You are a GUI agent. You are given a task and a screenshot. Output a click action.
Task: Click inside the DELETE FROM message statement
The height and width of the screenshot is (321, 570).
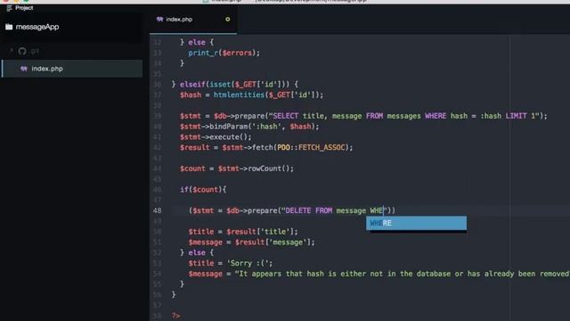click(x=291, y=210)
